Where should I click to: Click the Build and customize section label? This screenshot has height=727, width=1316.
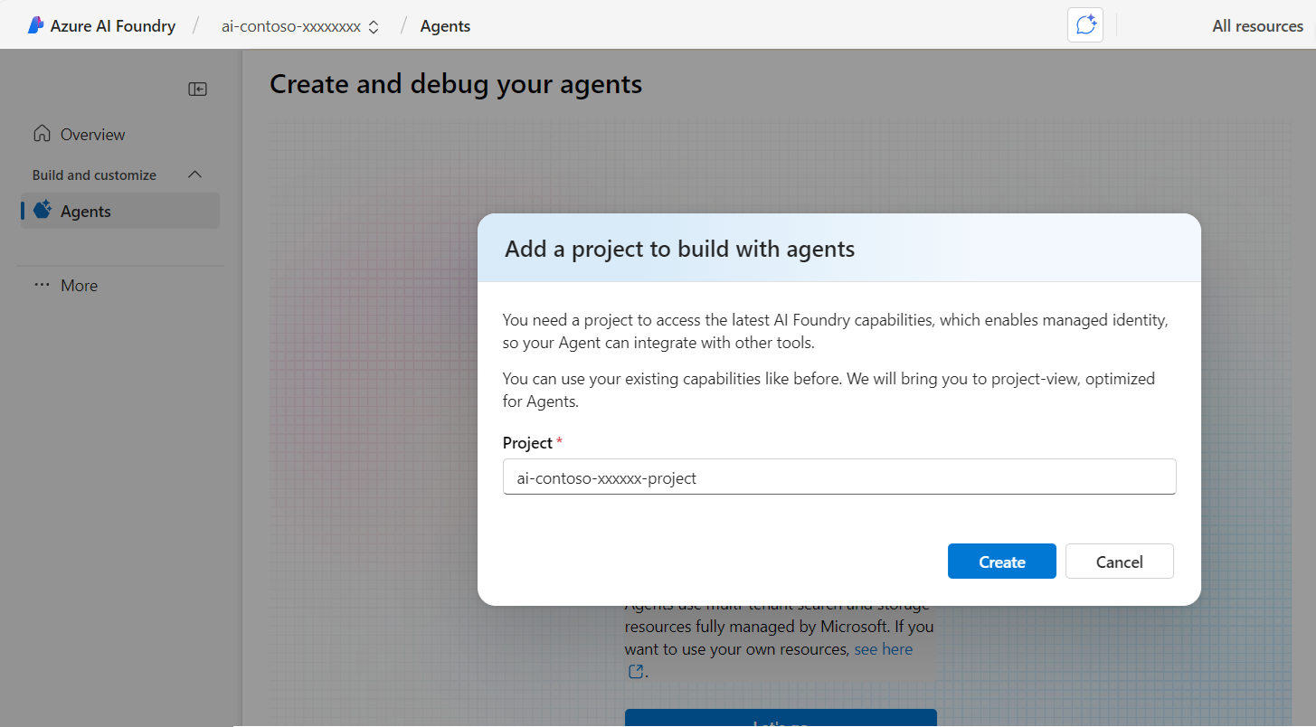(x=94, y=175)
